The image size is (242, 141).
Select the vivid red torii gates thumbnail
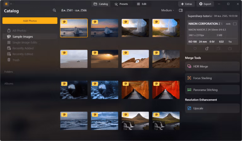166,90
